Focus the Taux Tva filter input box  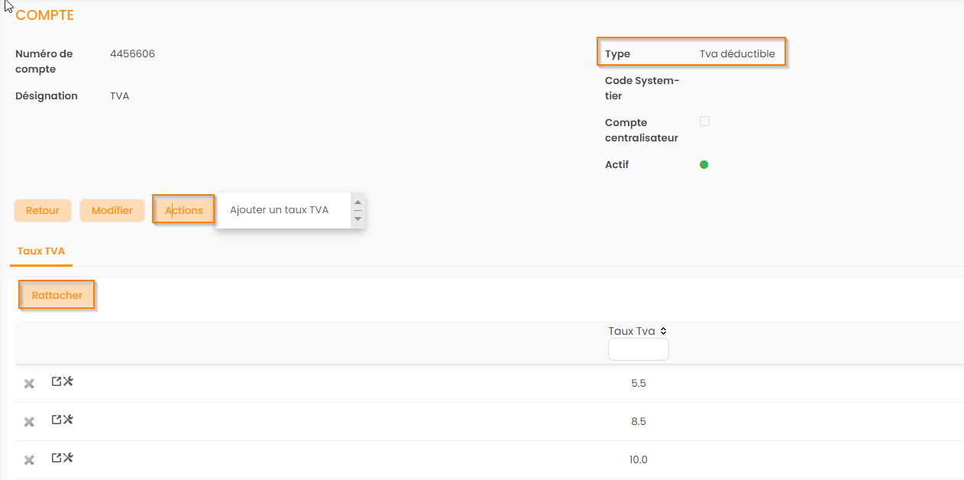coord(638,350)
